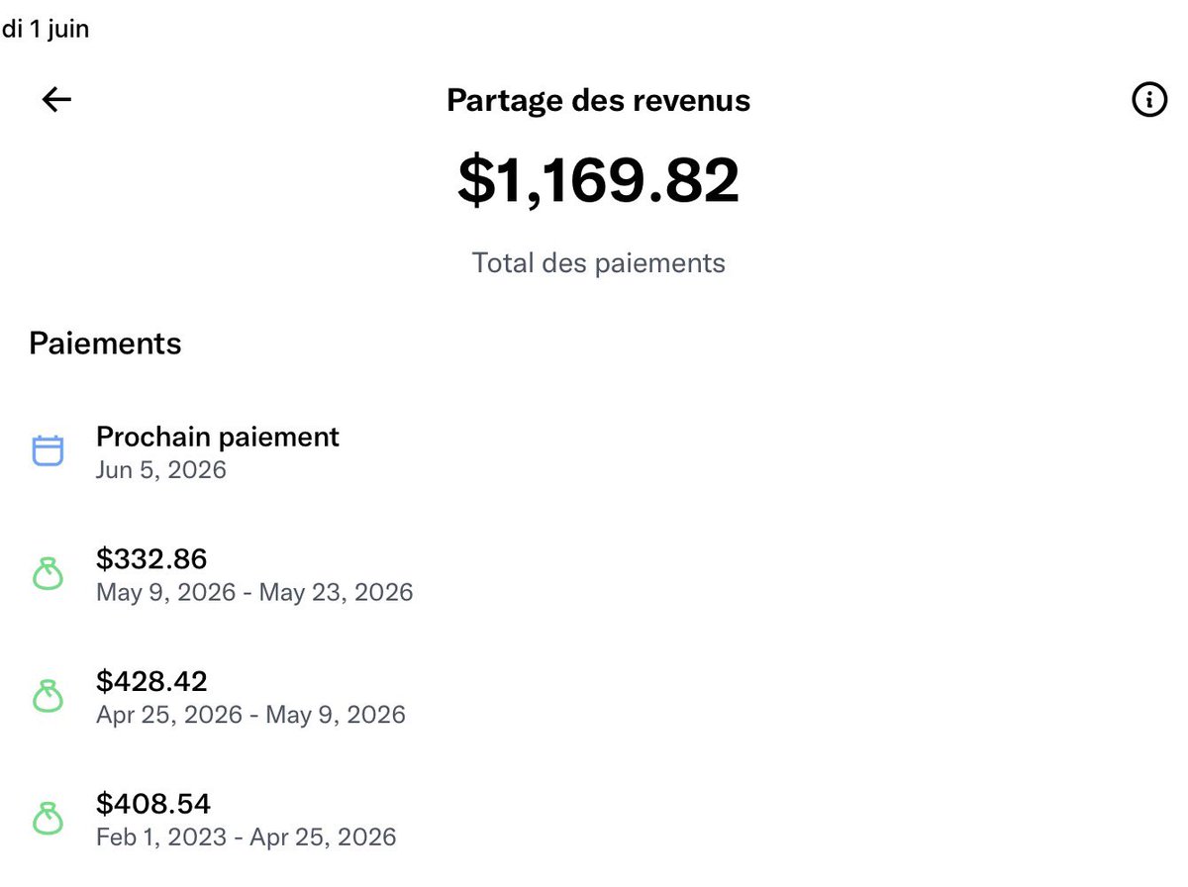Click money bag icon next to $332.86
1188x887 pixels.
[48, 575]
